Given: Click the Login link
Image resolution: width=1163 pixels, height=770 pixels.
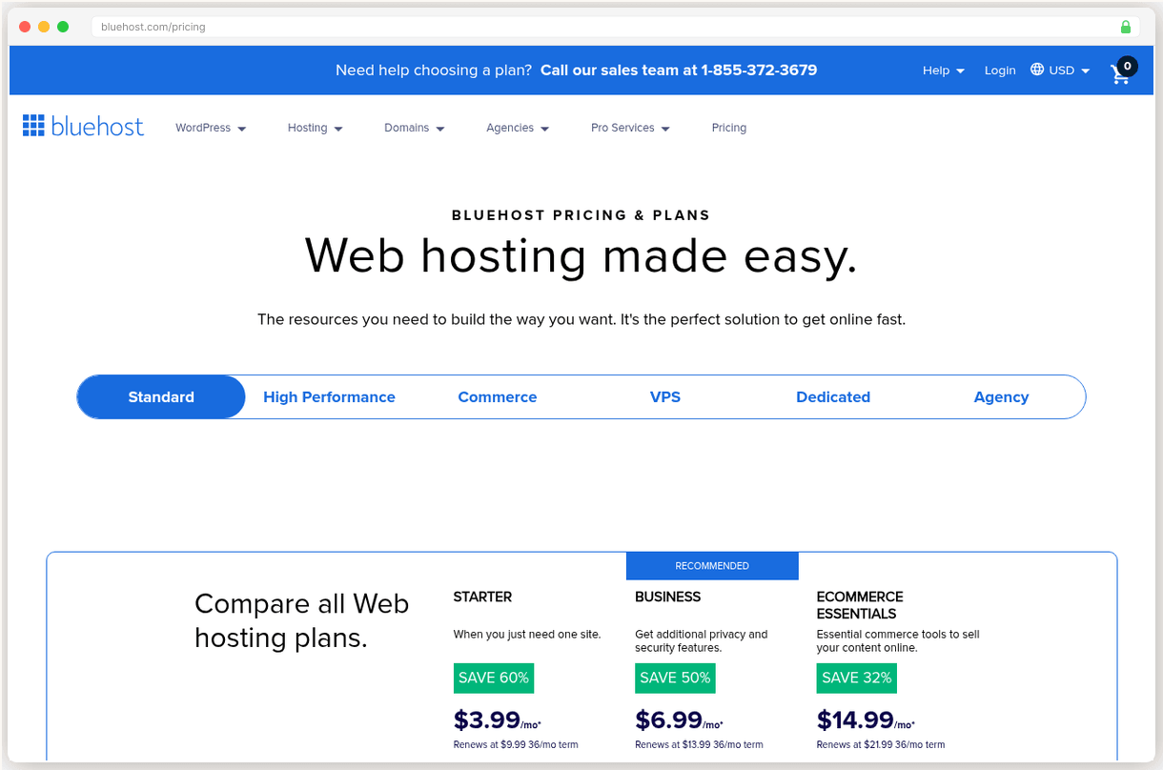Looking at the screenshot, I should click(999, 70).
